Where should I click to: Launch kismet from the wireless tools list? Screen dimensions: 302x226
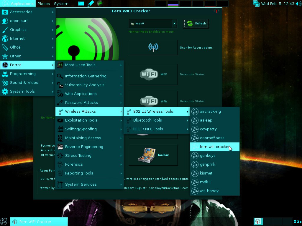point(215,173)
